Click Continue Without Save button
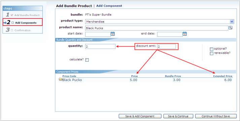This screenshot has width=240, height=121. click(x=216, y=116)
